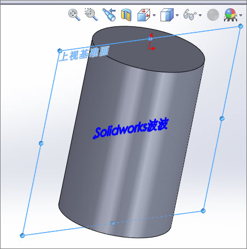This screenshot has width=247, height=249.
Task: Click the Solidworks波波 text on the cylinder
Action: pyautogui.click(x=130, y=128)
